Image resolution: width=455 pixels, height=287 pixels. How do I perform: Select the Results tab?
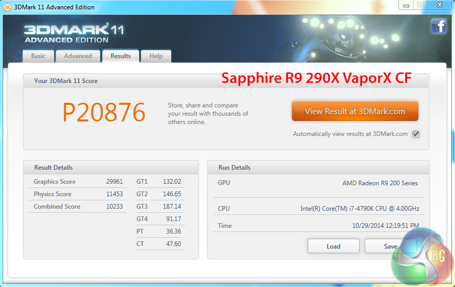(x=121, y=56)
